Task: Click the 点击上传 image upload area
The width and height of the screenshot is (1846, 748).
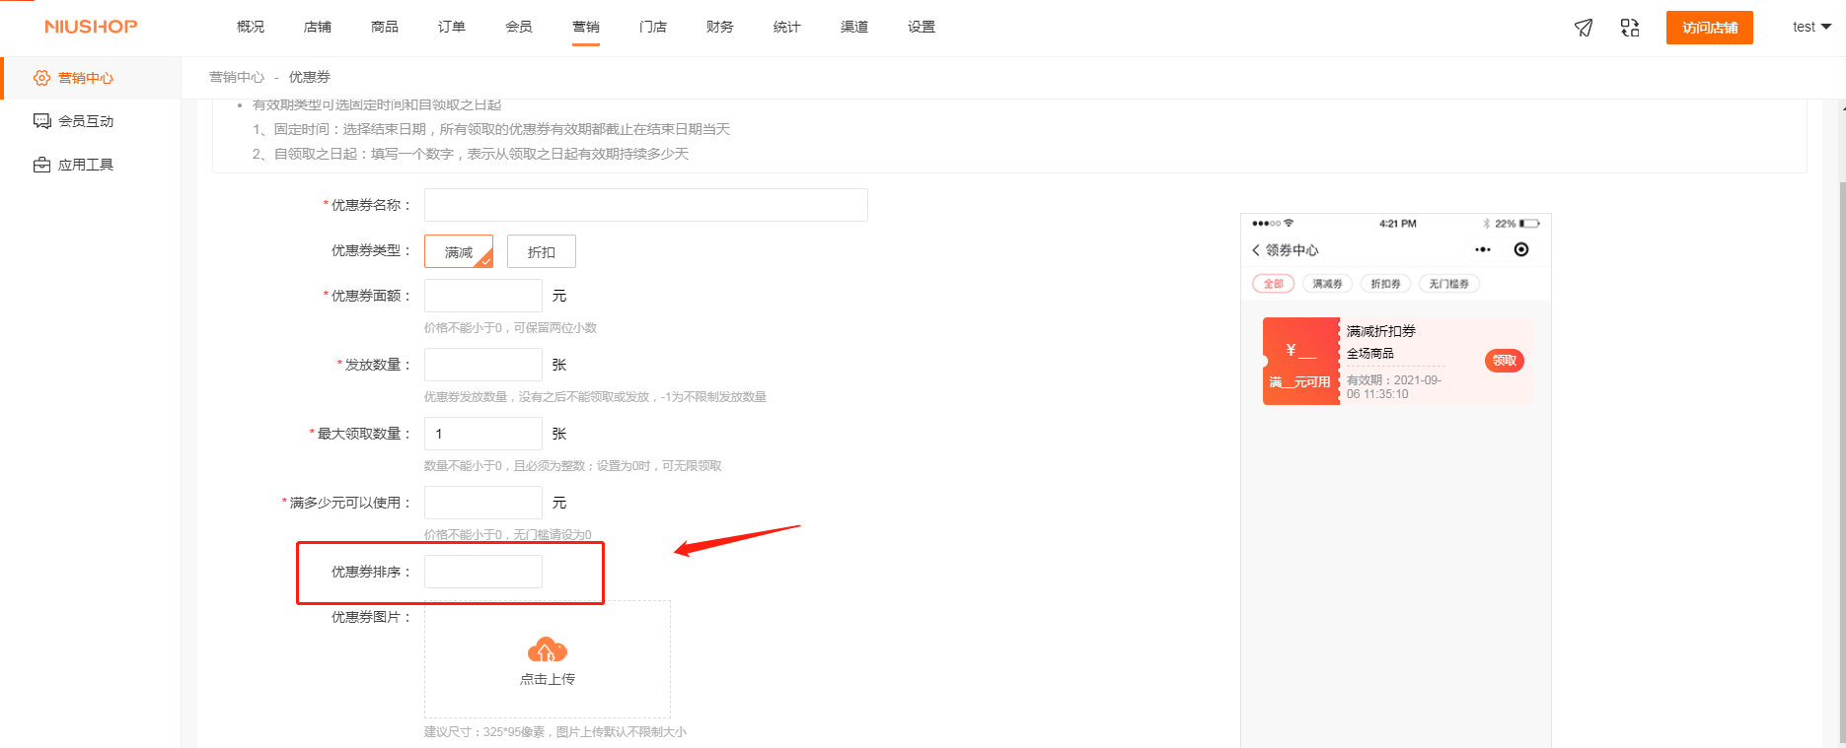Action: coord(548,659)
